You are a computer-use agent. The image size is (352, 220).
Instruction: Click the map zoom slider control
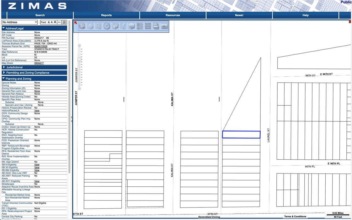pos(79,60)
